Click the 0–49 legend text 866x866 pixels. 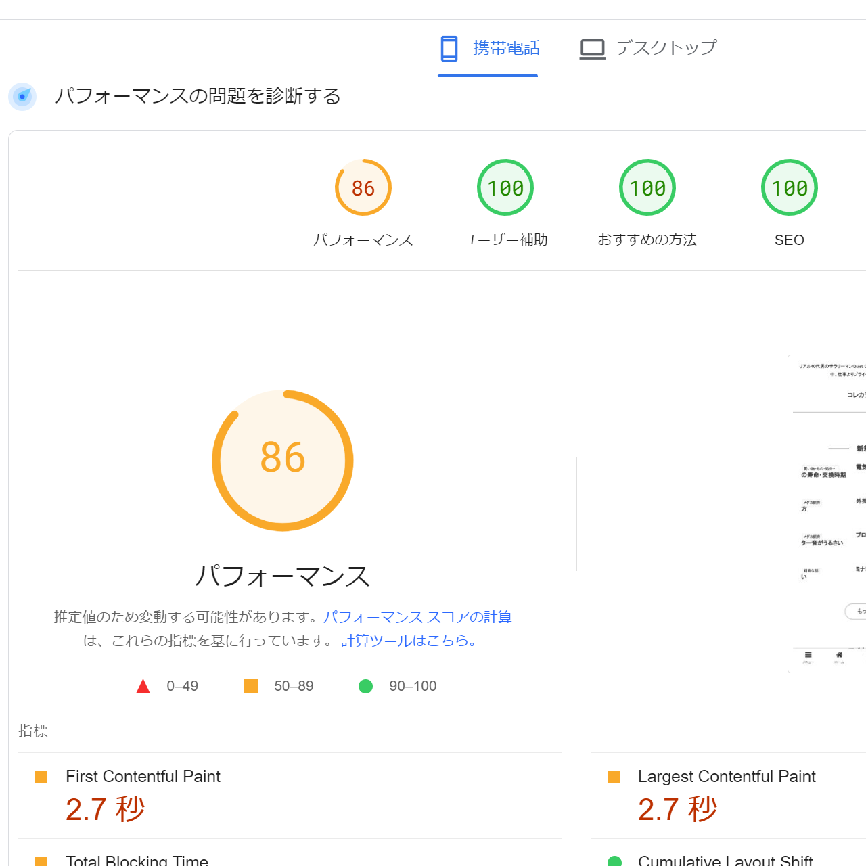click(183, 686)
